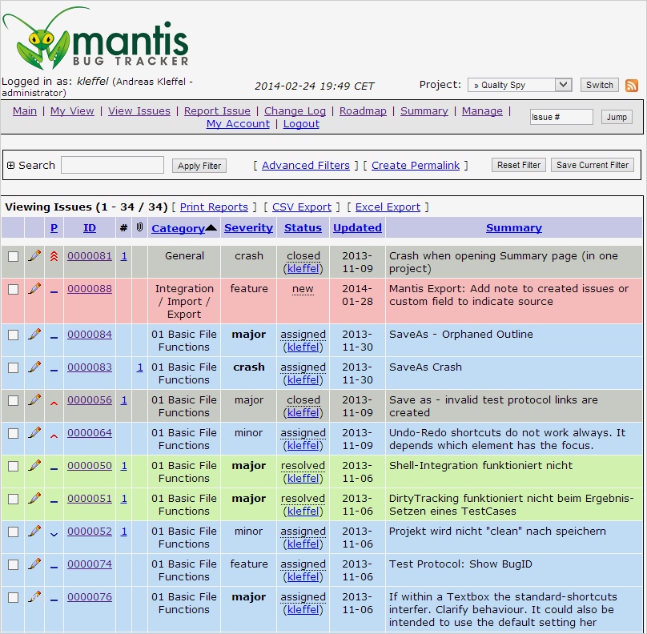This screenshot has width=647, height=634.
Task: Tick the checkbox for issue 0000083
Action: [13, 367]
